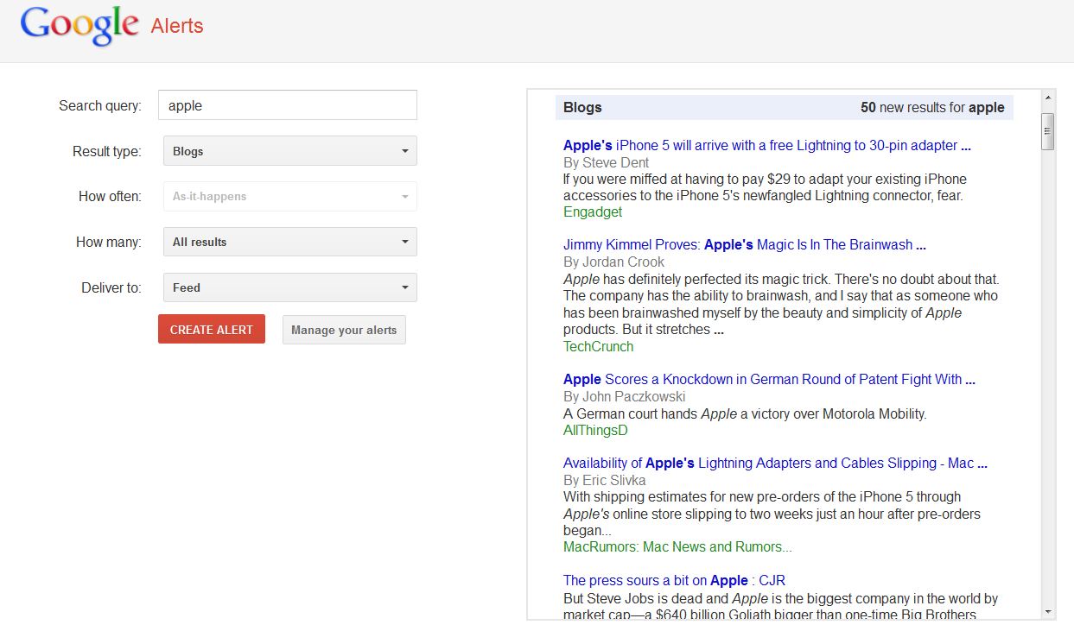Screen dimensions: 1074x631
Task: Click the By Eric Slivka byline
Action: [605, 480]
